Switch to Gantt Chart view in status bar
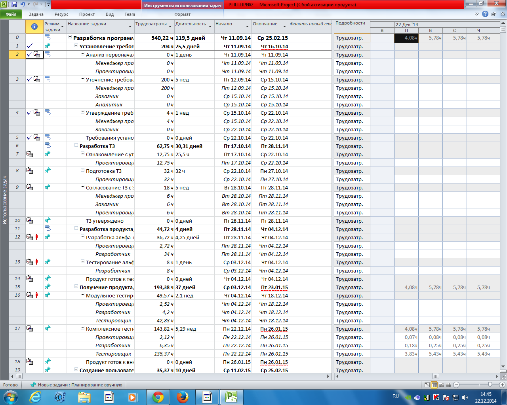The height and width of the screenshot is (405, 507). coord(427,385)
